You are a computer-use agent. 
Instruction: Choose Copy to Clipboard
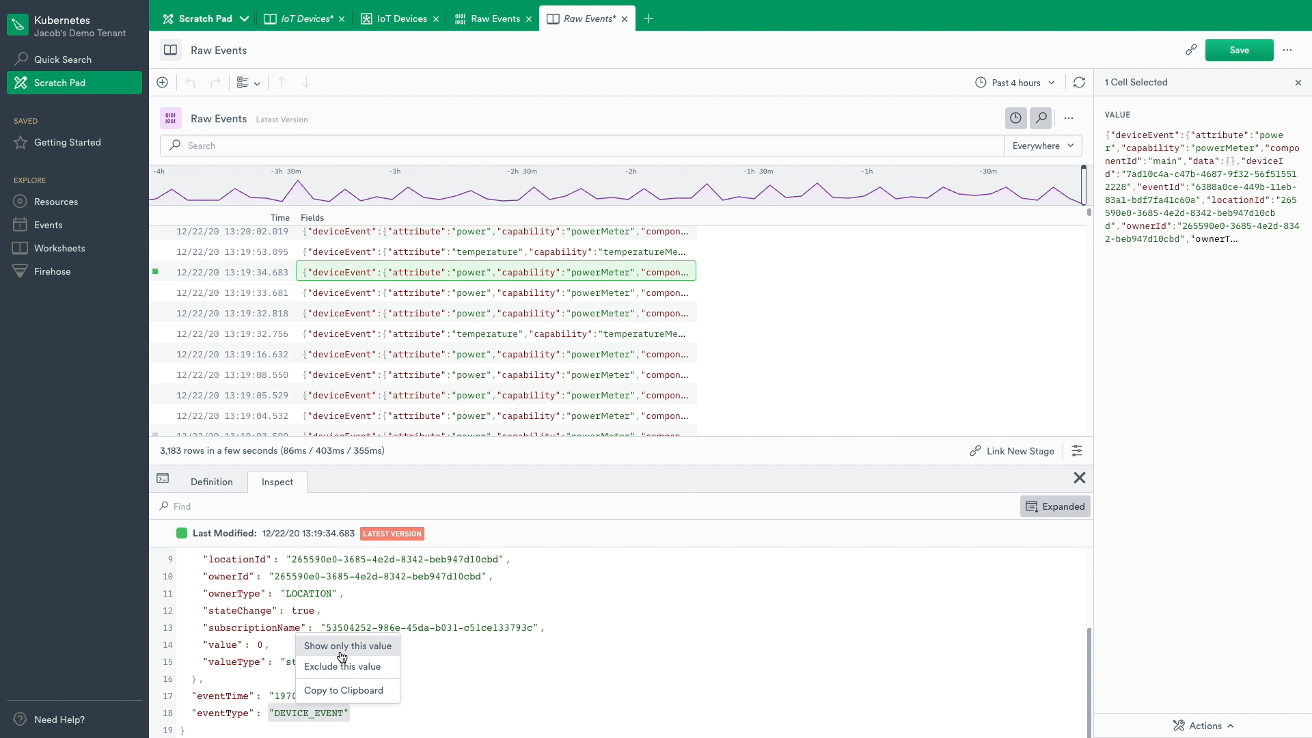(x=348, y=690)
